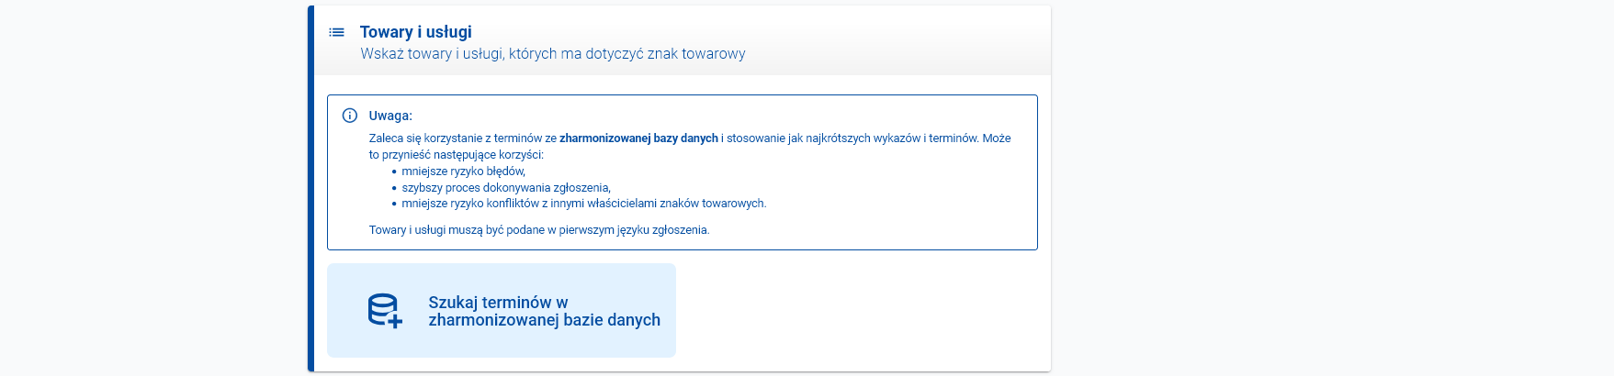Click the bullet szybszy proces dokonywania zgłoszenia

505,188
